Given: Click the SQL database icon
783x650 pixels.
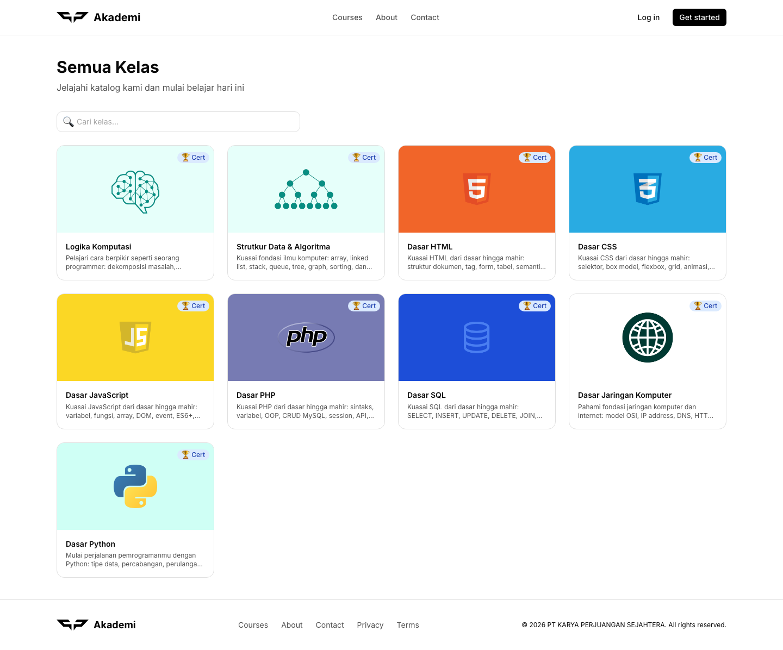Looking at the screenshot, I should (477, 337).
